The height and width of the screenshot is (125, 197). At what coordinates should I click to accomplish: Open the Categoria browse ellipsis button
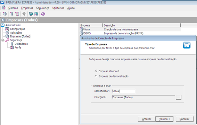click(x=179, y=97)
